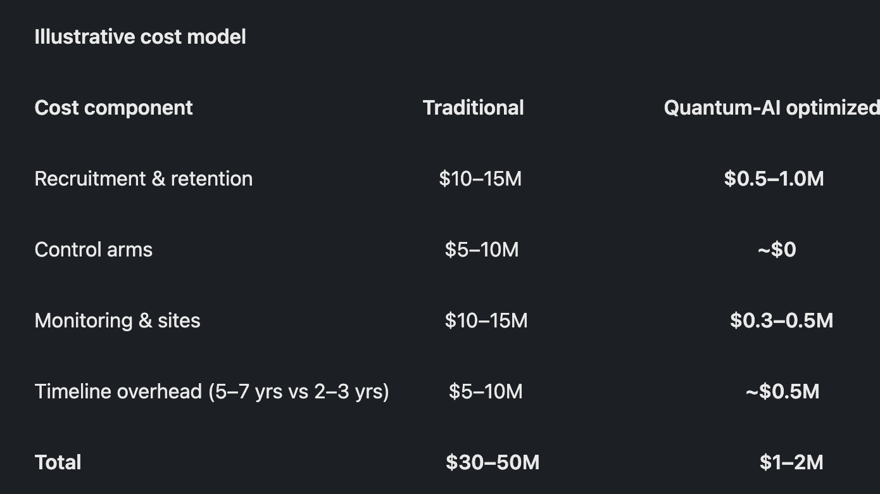Select the 'Monitoring & sites' row label
Screen dimensions: 880x494
[117, 320]
